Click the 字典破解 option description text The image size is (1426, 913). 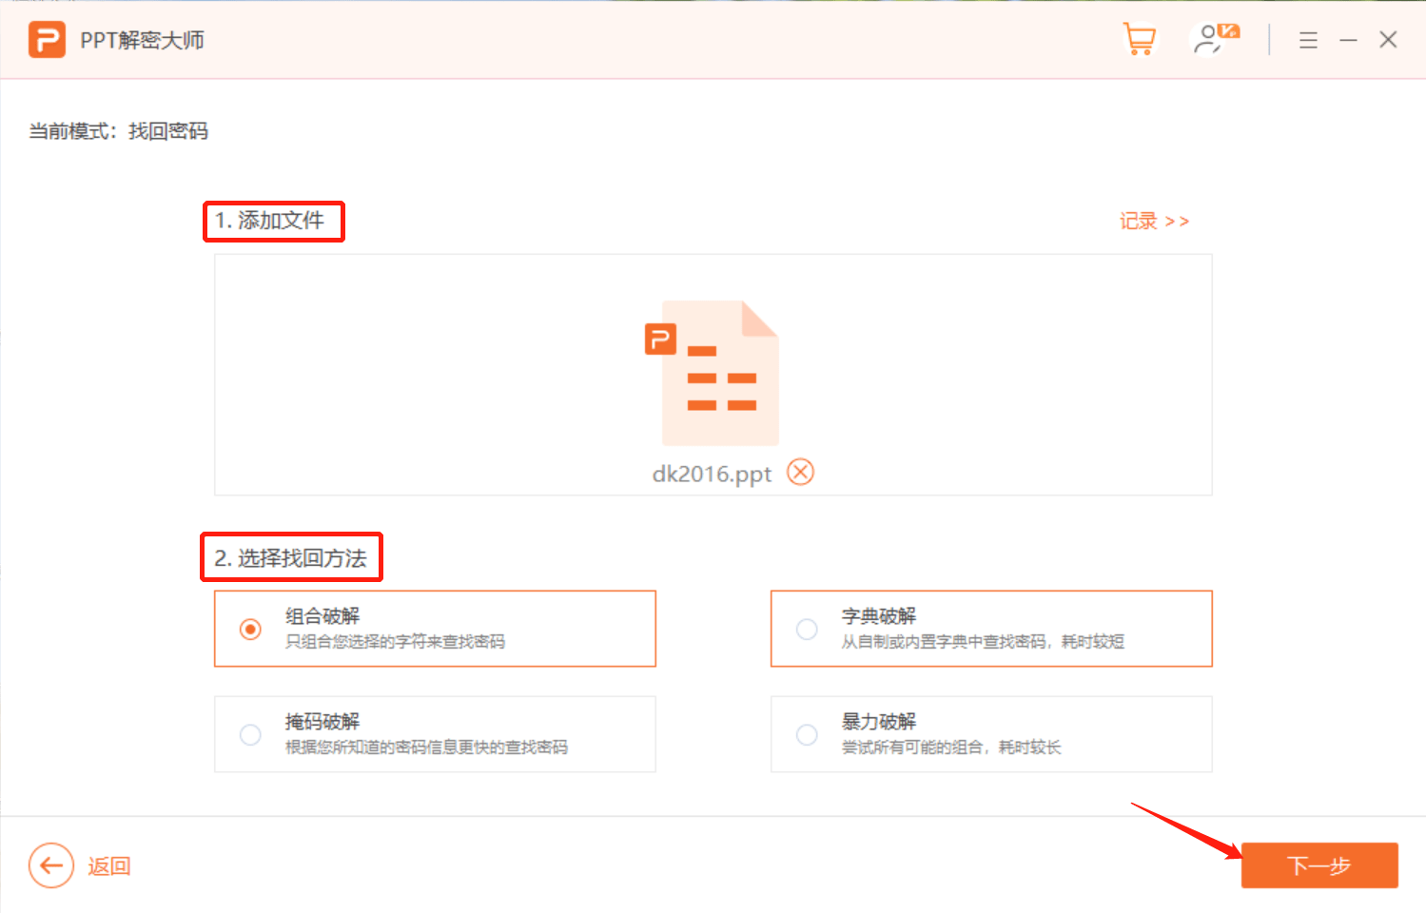pyautogui.click(x=982, y=642)
